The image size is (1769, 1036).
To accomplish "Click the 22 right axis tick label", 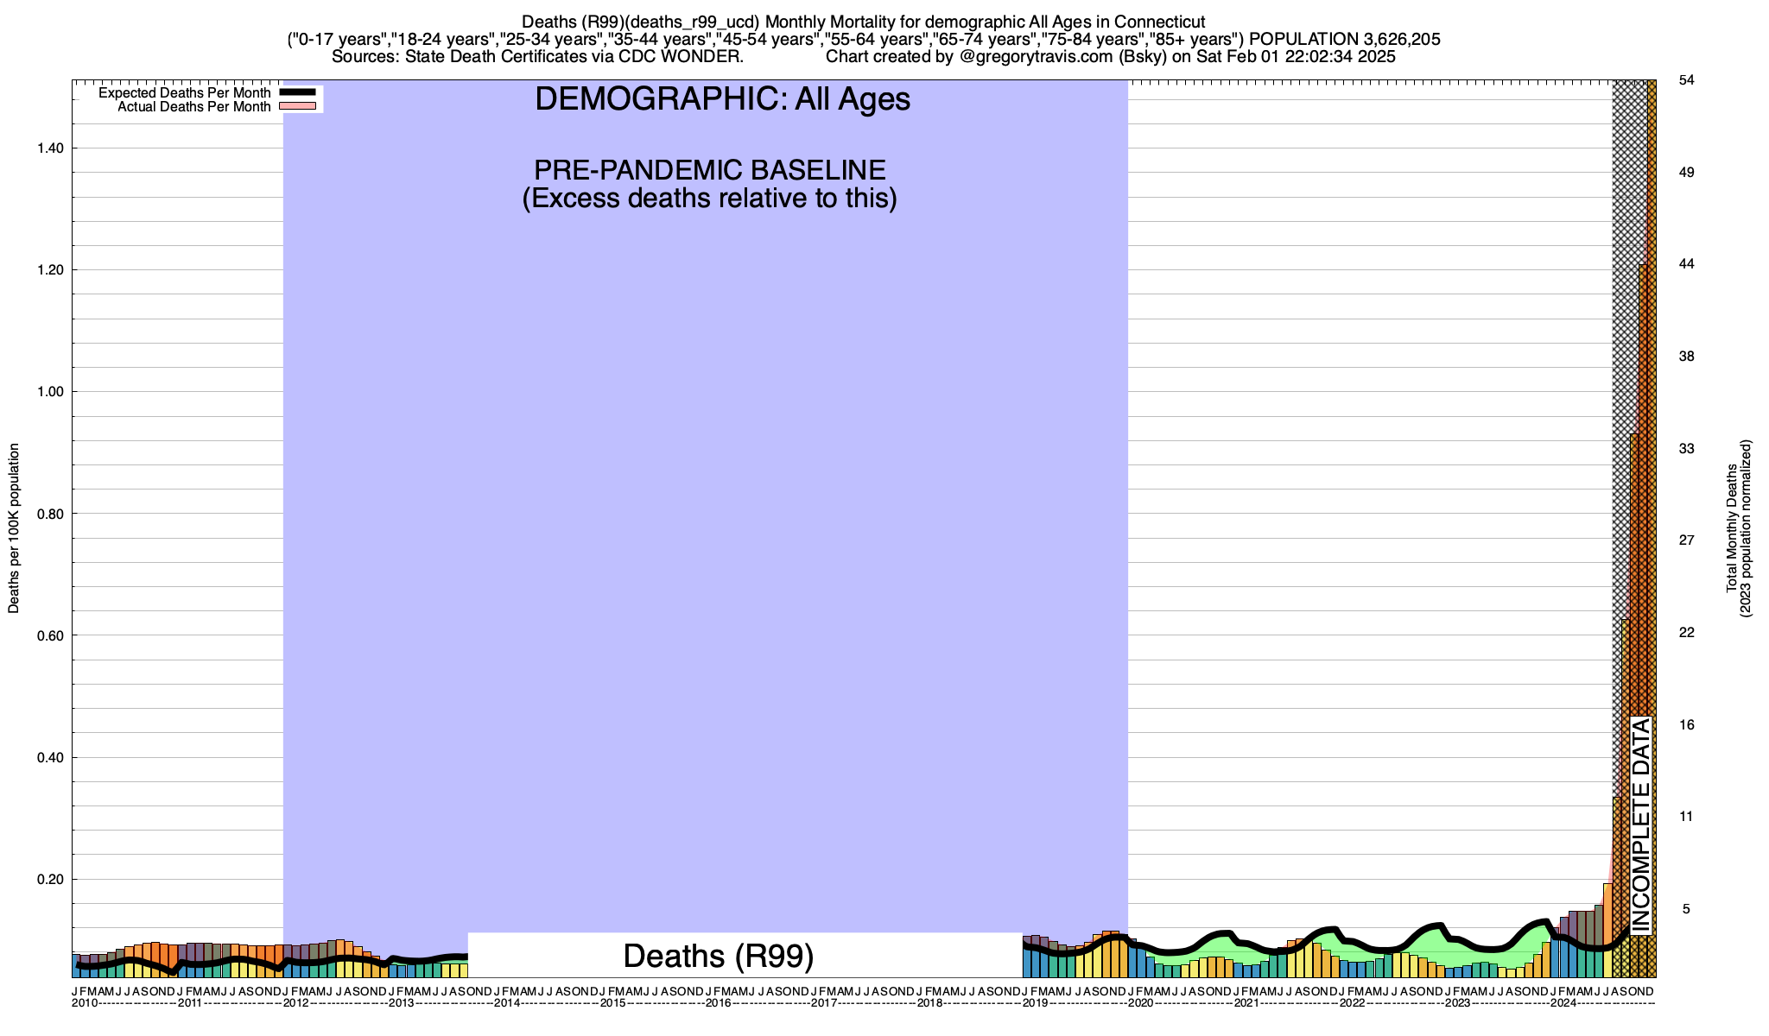I will [1686, 633].
